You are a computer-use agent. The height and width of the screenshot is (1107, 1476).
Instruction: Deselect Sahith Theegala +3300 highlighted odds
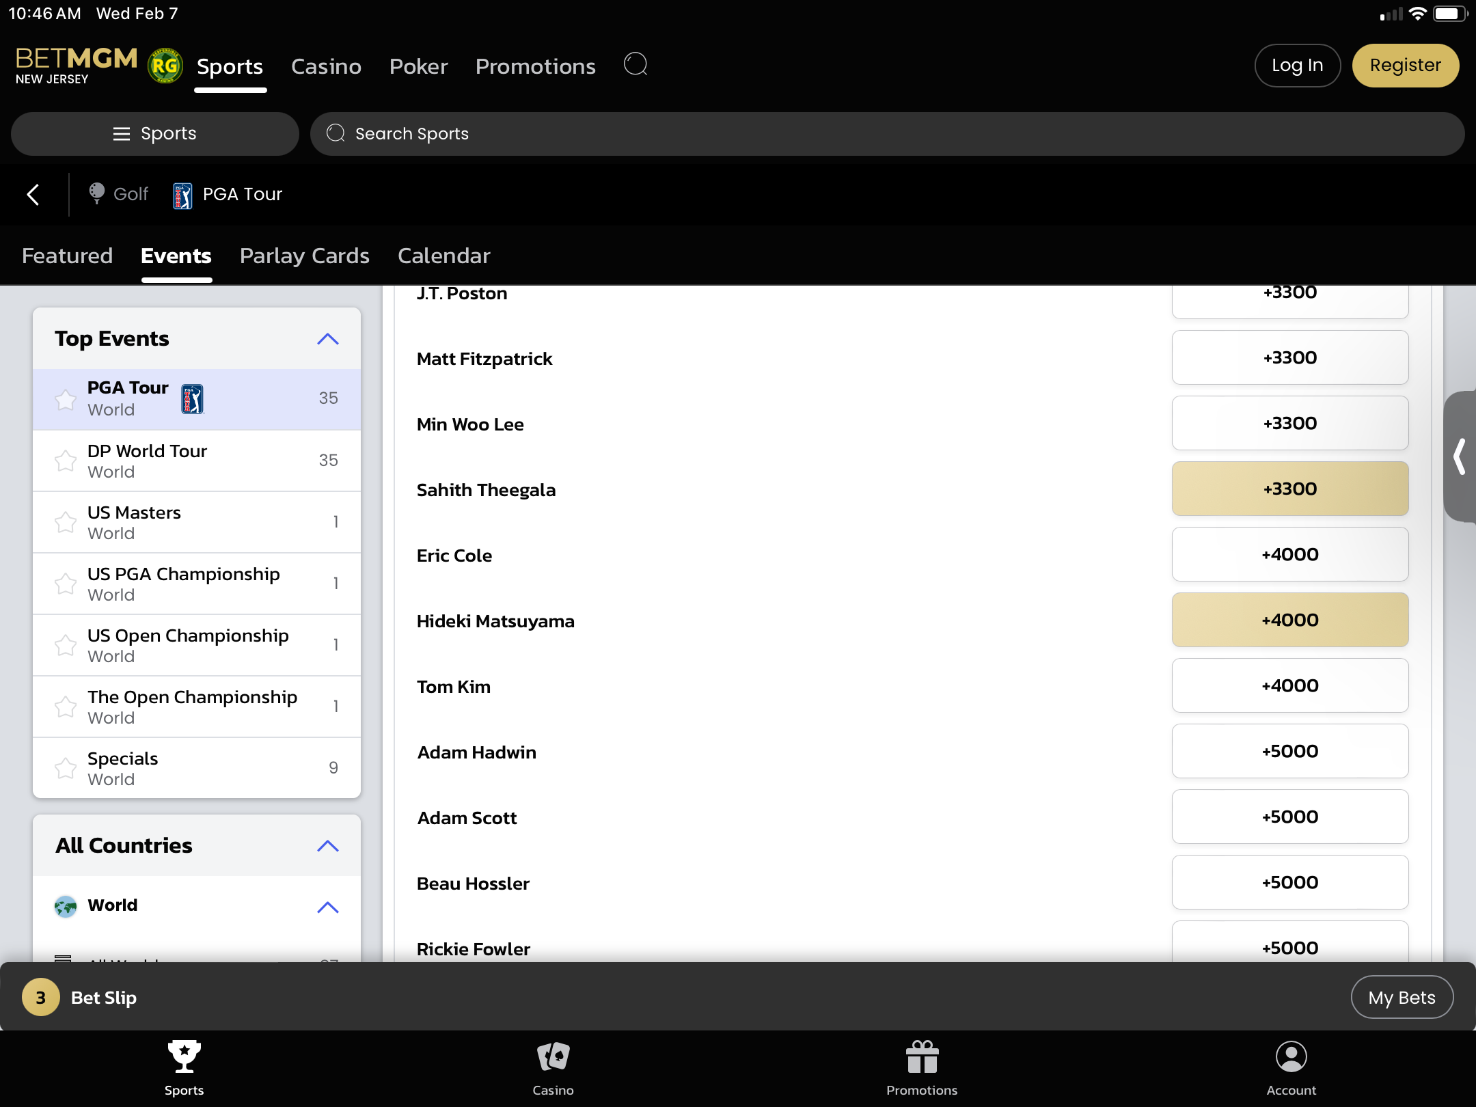pos(1289,489)
